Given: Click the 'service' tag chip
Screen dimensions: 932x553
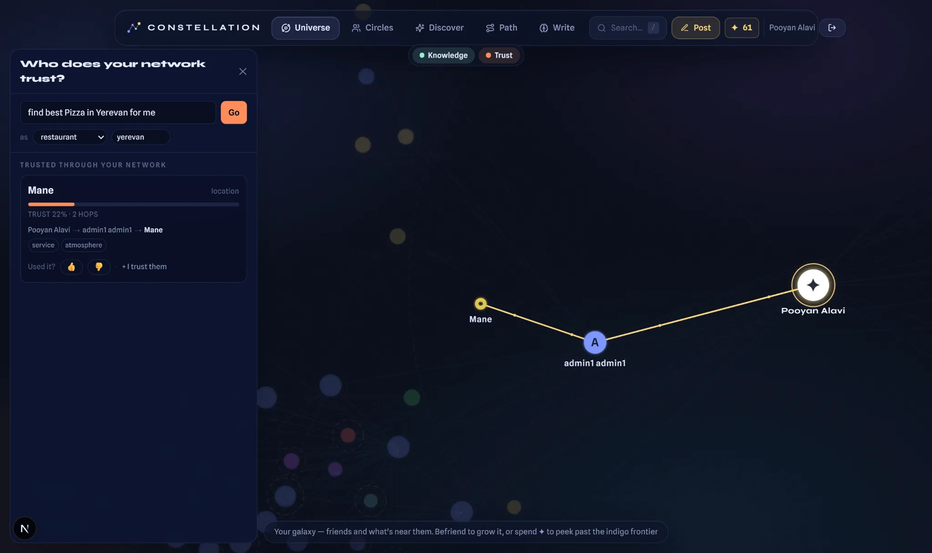Looking at the screenshot, I should pos(43,245).
